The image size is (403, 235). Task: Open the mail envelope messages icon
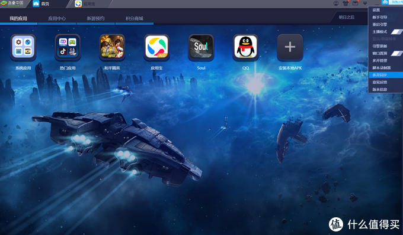coord(355,4)
